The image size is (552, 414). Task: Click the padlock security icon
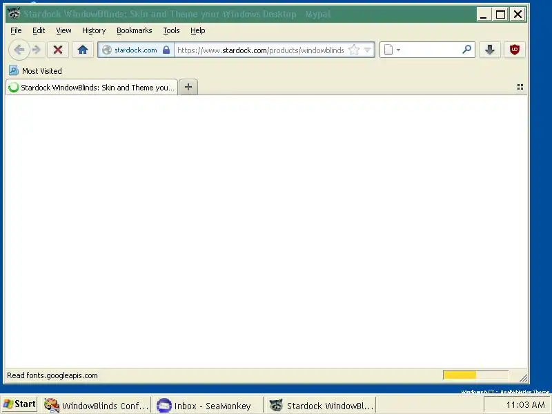coord(166,50)
